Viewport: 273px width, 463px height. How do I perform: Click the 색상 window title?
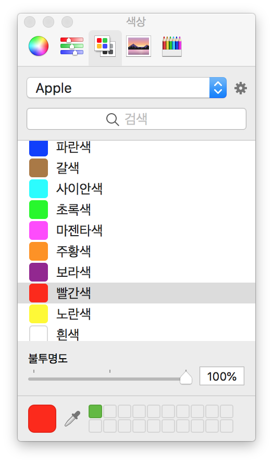click(x=136, y=21)
